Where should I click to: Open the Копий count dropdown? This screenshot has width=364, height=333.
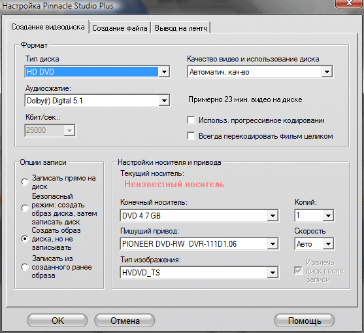point(314,215)
